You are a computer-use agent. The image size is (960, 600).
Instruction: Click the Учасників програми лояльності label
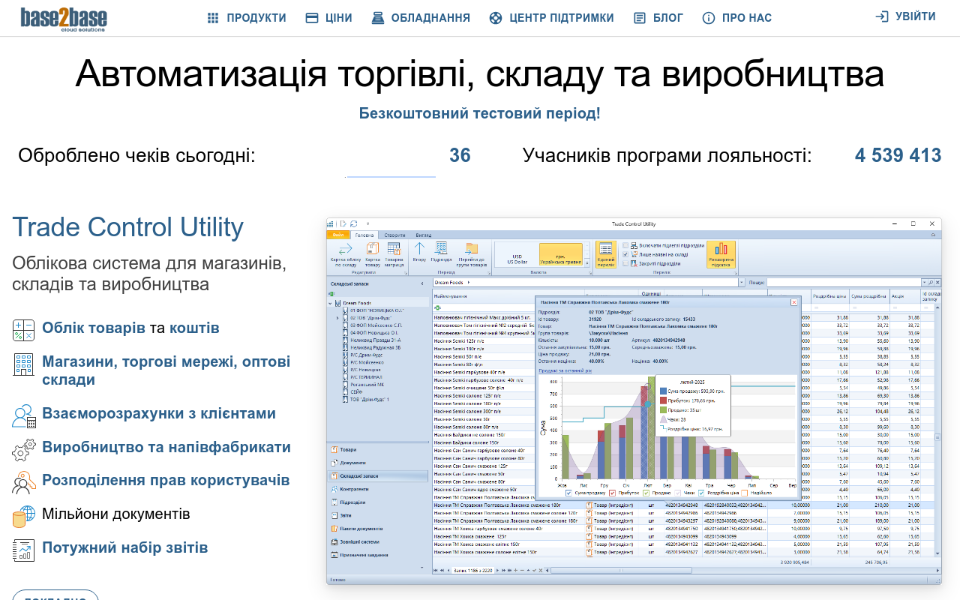tap(667, 155)
